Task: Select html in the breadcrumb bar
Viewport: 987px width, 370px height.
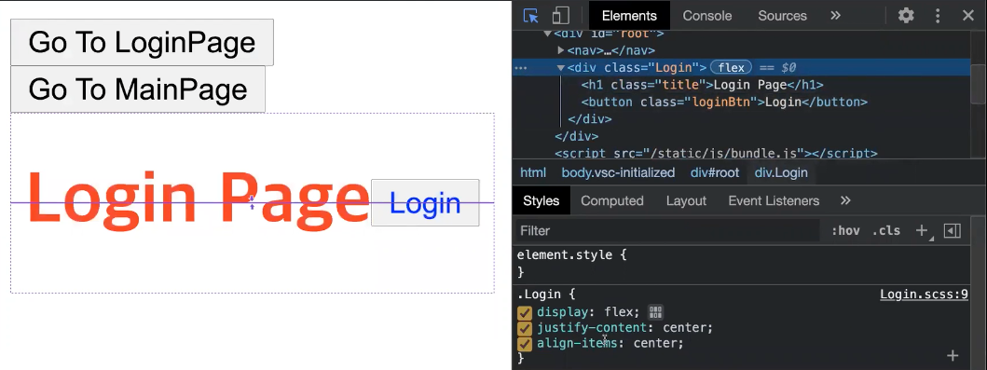Action: (532, 172)
